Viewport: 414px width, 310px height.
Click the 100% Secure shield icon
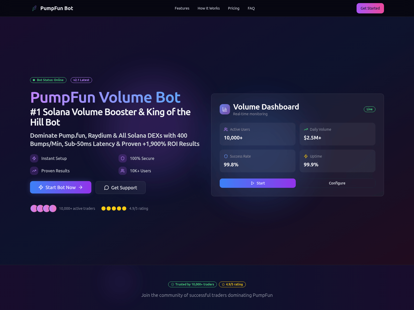coord(123,158)
